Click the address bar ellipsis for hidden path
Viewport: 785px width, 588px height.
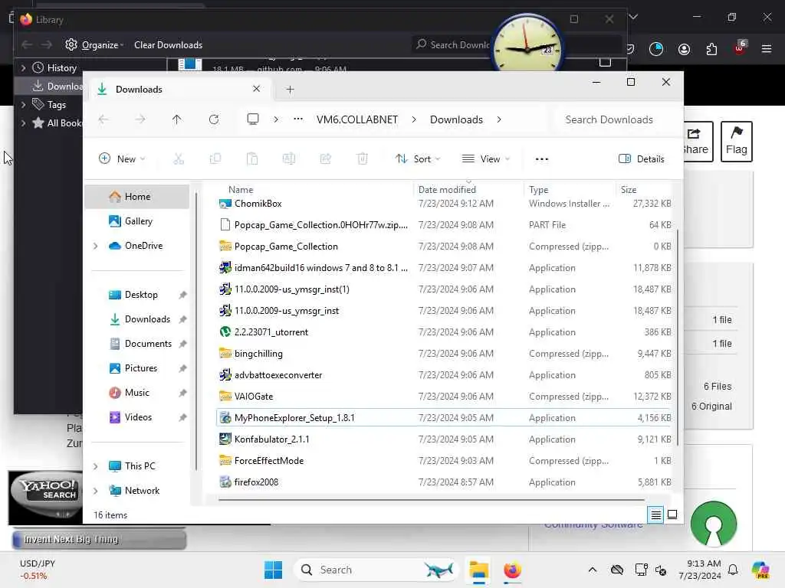pos(298,119)
